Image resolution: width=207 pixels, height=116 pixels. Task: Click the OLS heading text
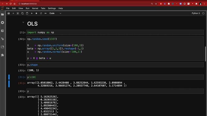[32, 24]
